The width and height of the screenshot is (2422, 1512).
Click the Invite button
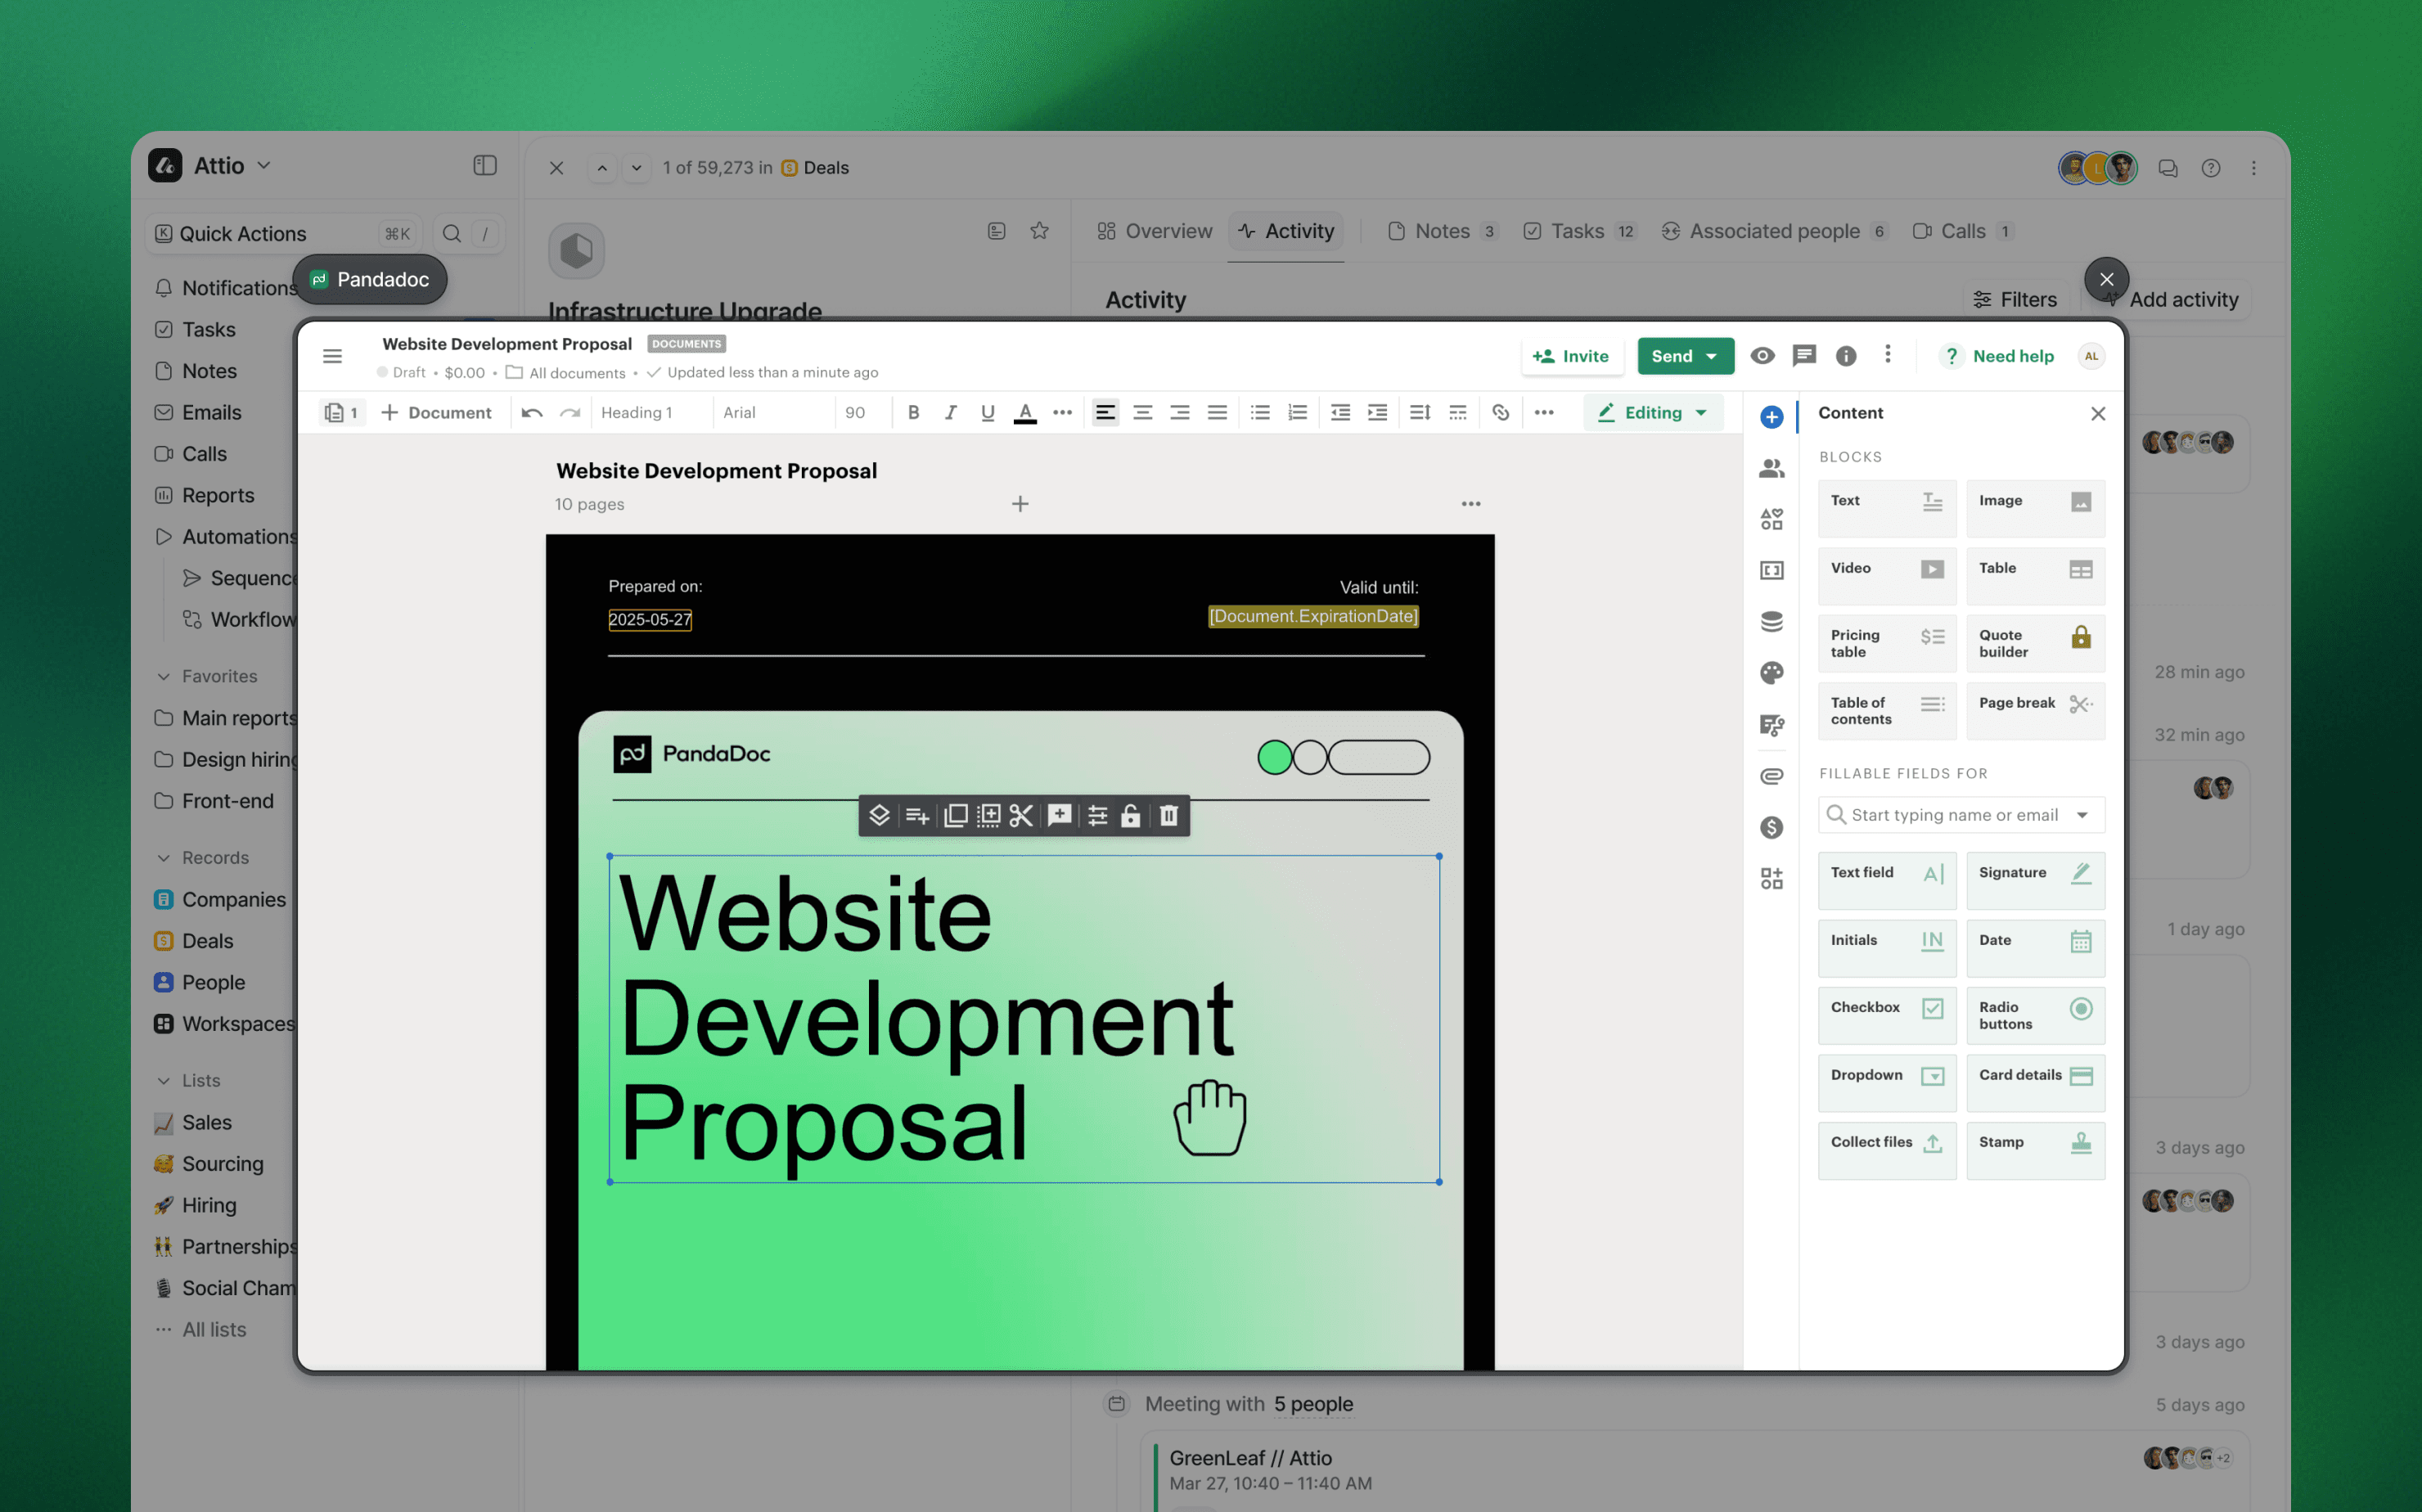[x=1571, y=356]
